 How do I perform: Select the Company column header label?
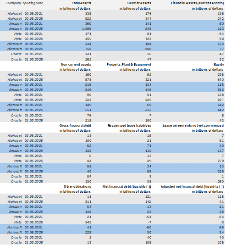click(14, 3)
